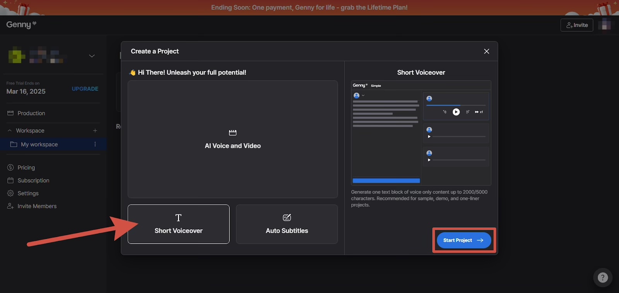The width and height of the screenshot is (619, 293).
Task: Close the Create a Project dialog
Action: pyautogui.click(x=487, y=51)
